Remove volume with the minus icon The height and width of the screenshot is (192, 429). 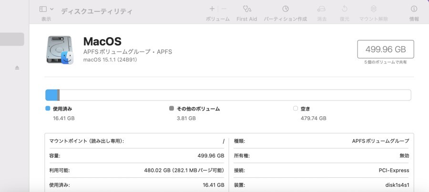224,9
